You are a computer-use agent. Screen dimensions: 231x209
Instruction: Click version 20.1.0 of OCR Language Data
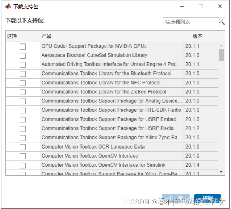192,147
